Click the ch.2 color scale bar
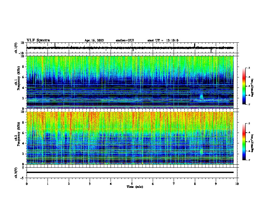Screen dimensions: 267x206 (244, 142)
